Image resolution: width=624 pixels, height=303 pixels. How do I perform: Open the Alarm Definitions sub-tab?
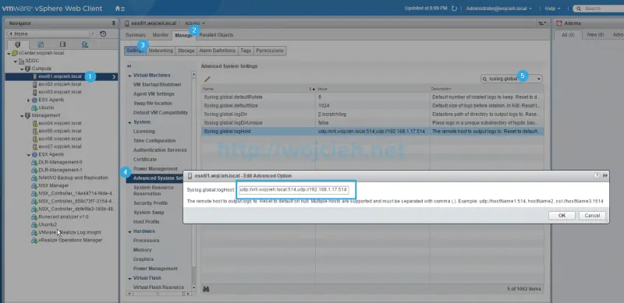coord(218,51)
